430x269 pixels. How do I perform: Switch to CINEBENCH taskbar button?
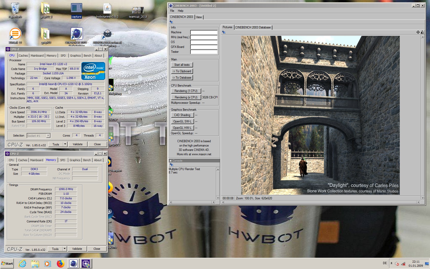click(x=73, y=263)
